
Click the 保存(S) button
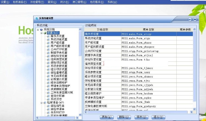click(x=141, y=117)
